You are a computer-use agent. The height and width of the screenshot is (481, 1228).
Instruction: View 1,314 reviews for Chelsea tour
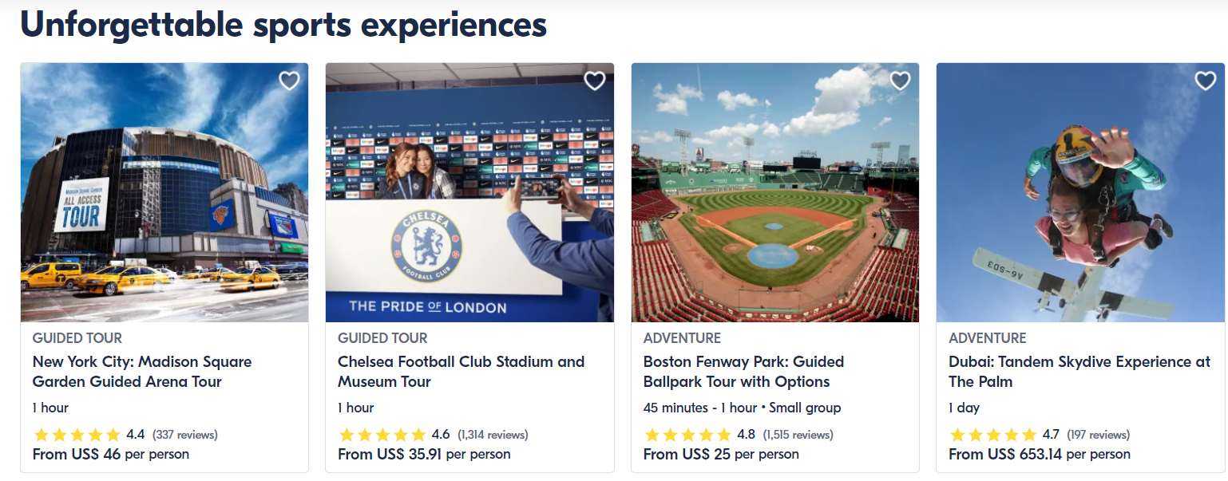[493, 435]
